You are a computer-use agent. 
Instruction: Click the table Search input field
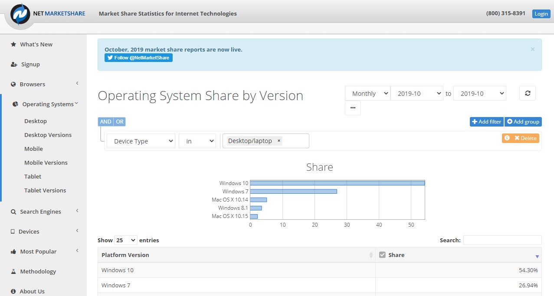tap(502, 240)
